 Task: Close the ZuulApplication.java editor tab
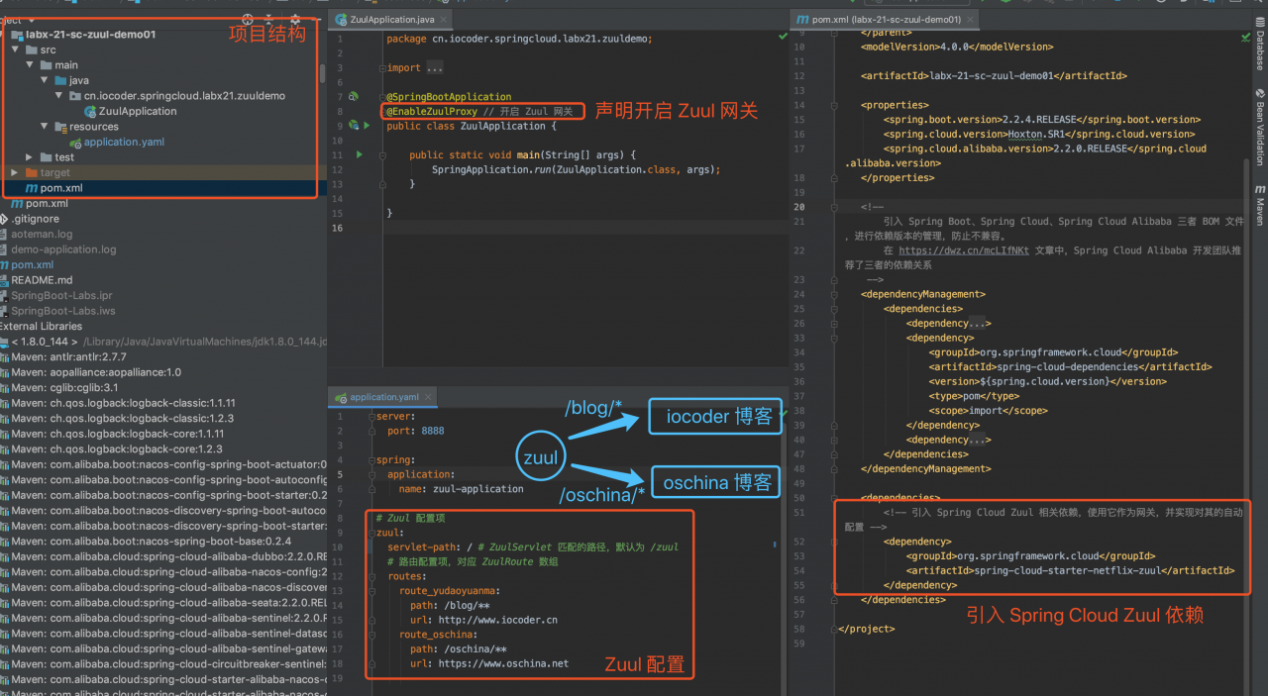click(x=444, y=18)
